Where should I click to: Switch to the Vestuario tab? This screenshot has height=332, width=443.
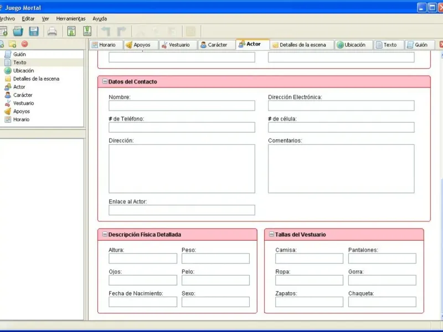point(178,45)
